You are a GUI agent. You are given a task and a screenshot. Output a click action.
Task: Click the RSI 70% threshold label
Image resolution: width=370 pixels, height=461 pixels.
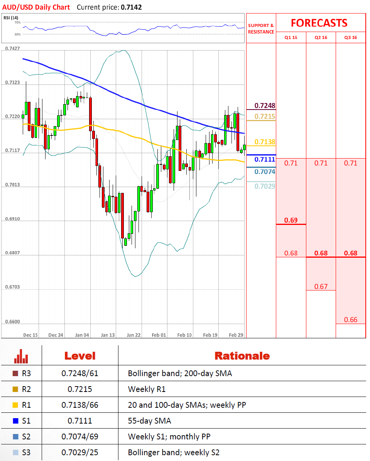point(18,23)
